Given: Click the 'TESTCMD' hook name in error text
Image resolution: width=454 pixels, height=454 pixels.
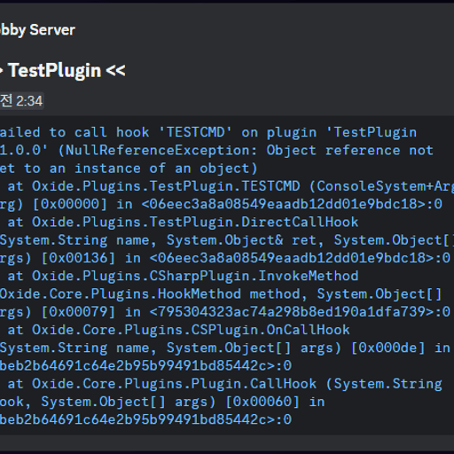Looking at the screenshot, I should coord(195,132).
